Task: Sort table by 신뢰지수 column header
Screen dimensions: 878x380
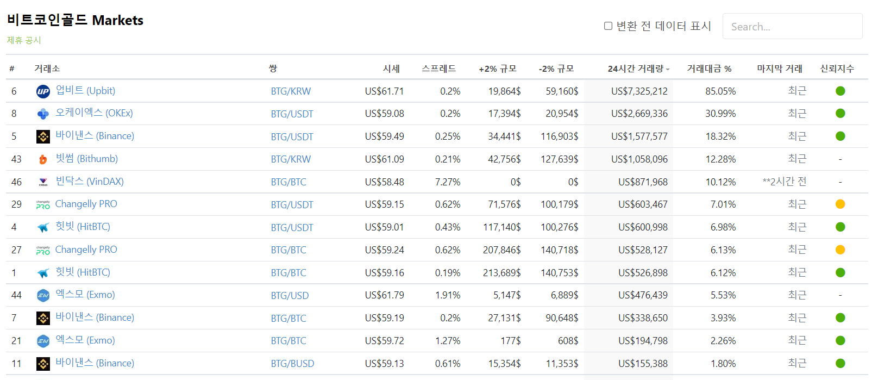Action: tap(837, 68)
